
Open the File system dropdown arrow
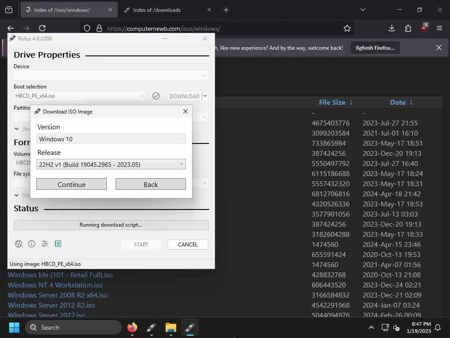click(205, 183)
